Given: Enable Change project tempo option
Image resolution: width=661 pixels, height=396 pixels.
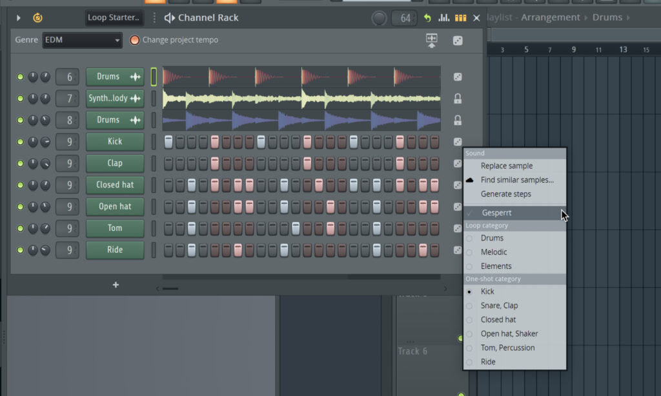Looking at the screenshot, I should pos(134,40).
